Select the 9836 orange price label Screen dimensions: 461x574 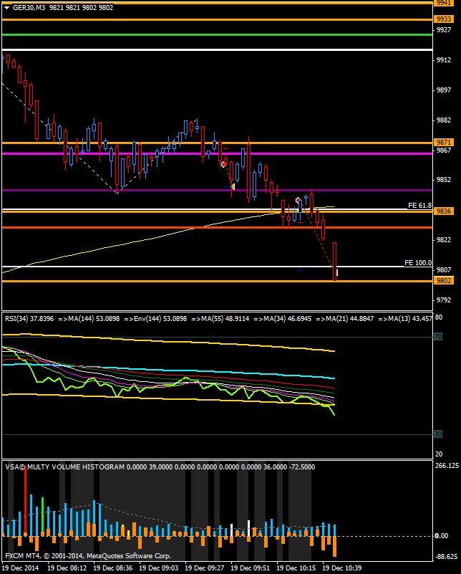pos(443,211)
